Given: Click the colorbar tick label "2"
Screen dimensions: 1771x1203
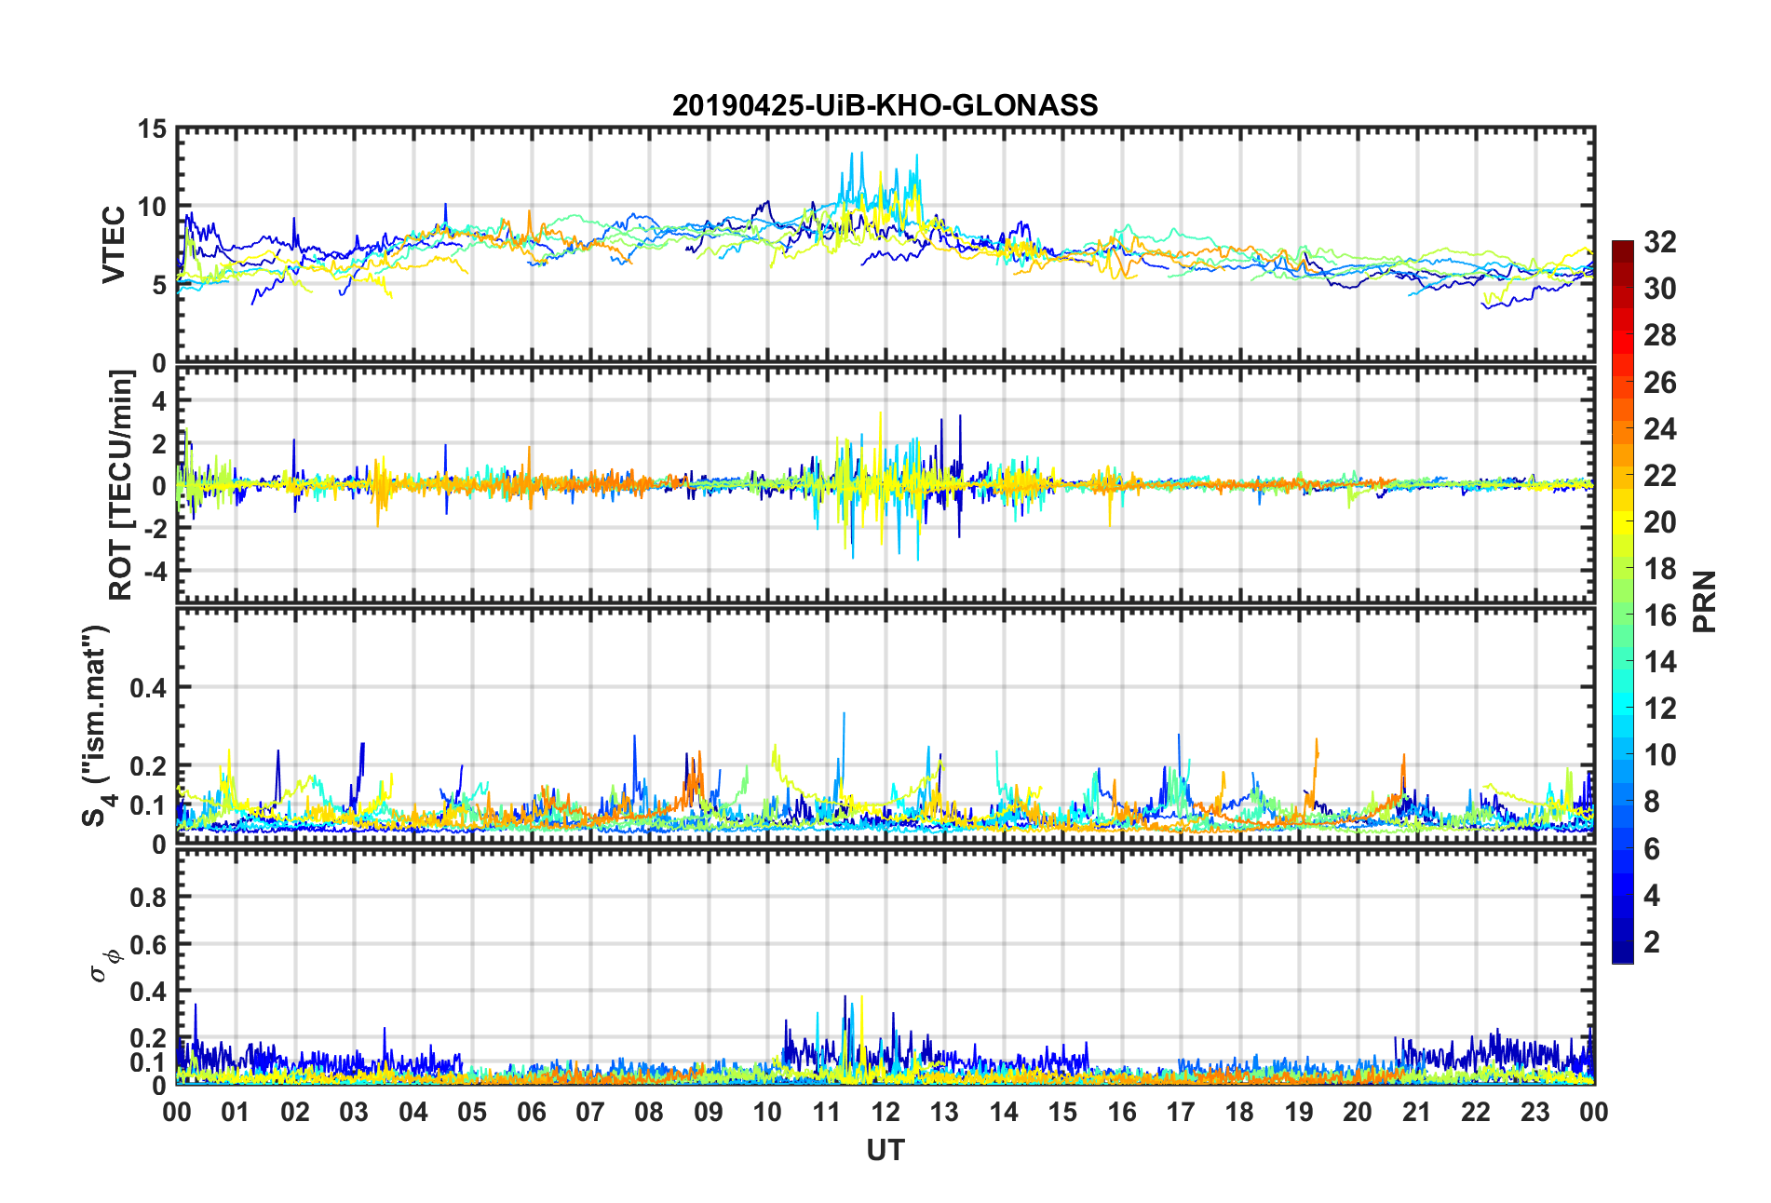Looking at the screenshot, I should coord(1652,941).
